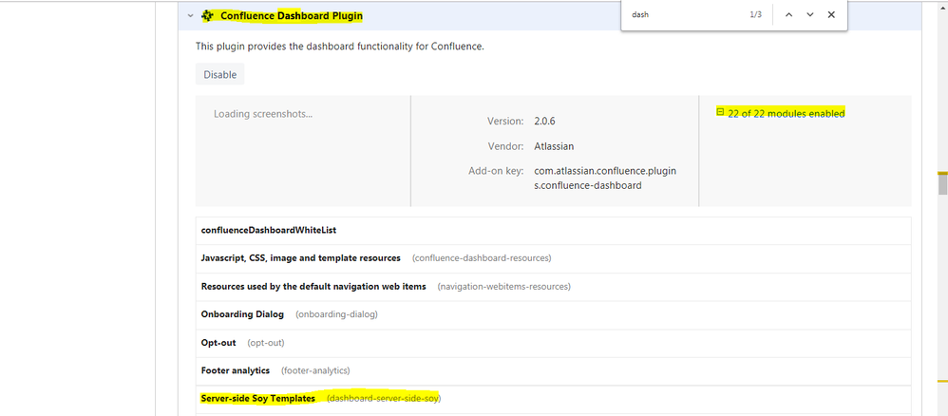The width and height of the screenshot is (948, 416).
Task: Click the Confluence Dashboard Plugin title
Action: tap(292, 16)
